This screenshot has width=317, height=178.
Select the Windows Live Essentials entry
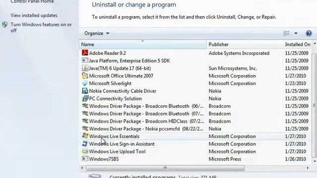114,136
